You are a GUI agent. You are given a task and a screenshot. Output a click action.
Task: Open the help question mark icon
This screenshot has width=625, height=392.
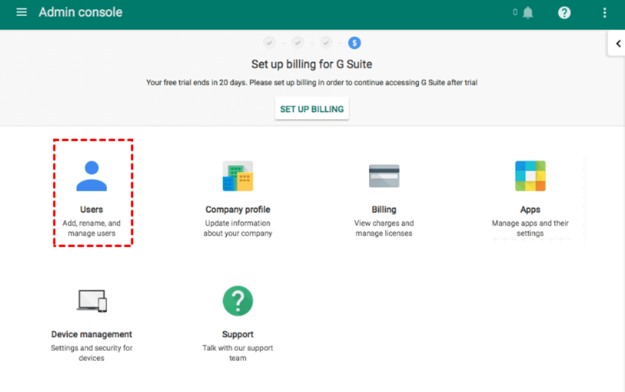point(564,12)
